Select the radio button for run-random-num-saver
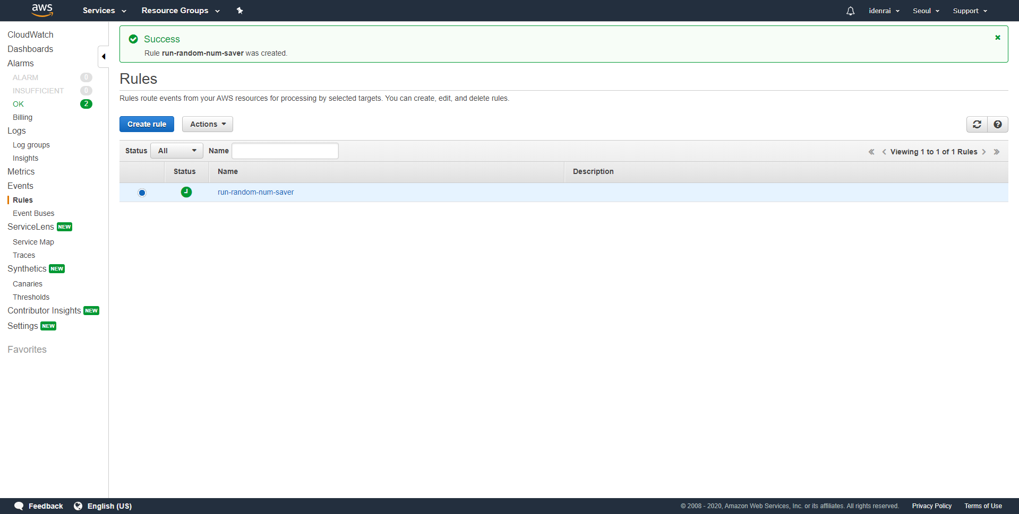 click(x=142, y=193)
